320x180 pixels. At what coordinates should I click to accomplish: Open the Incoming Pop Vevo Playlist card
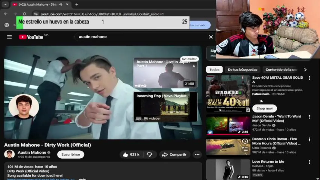point(165,107)
